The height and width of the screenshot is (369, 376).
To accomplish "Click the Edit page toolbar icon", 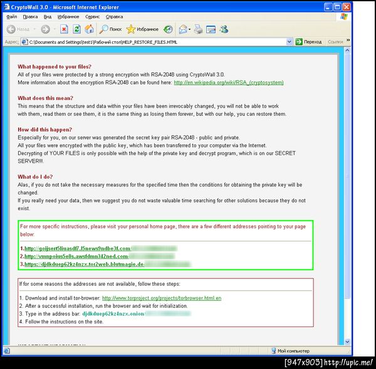I will pyautogui.click(x=211, y=29).
